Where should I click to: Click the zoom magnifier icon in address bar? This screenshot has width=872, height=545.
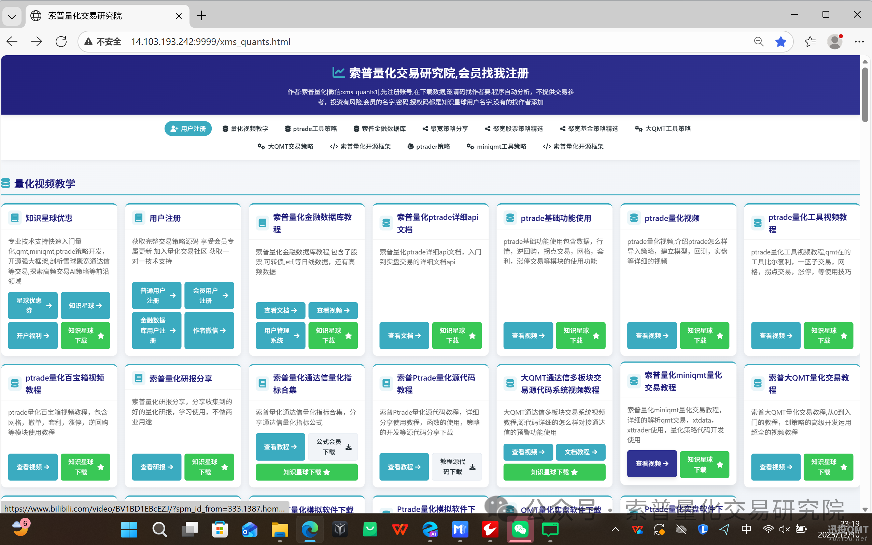click(759, 42)
